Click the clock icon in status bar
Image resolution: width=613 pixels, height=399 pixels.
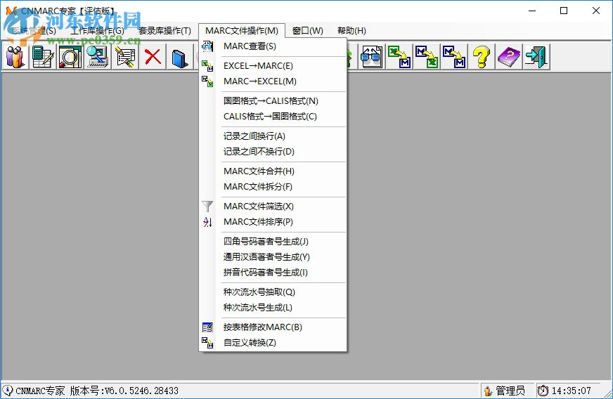(543, 391)
